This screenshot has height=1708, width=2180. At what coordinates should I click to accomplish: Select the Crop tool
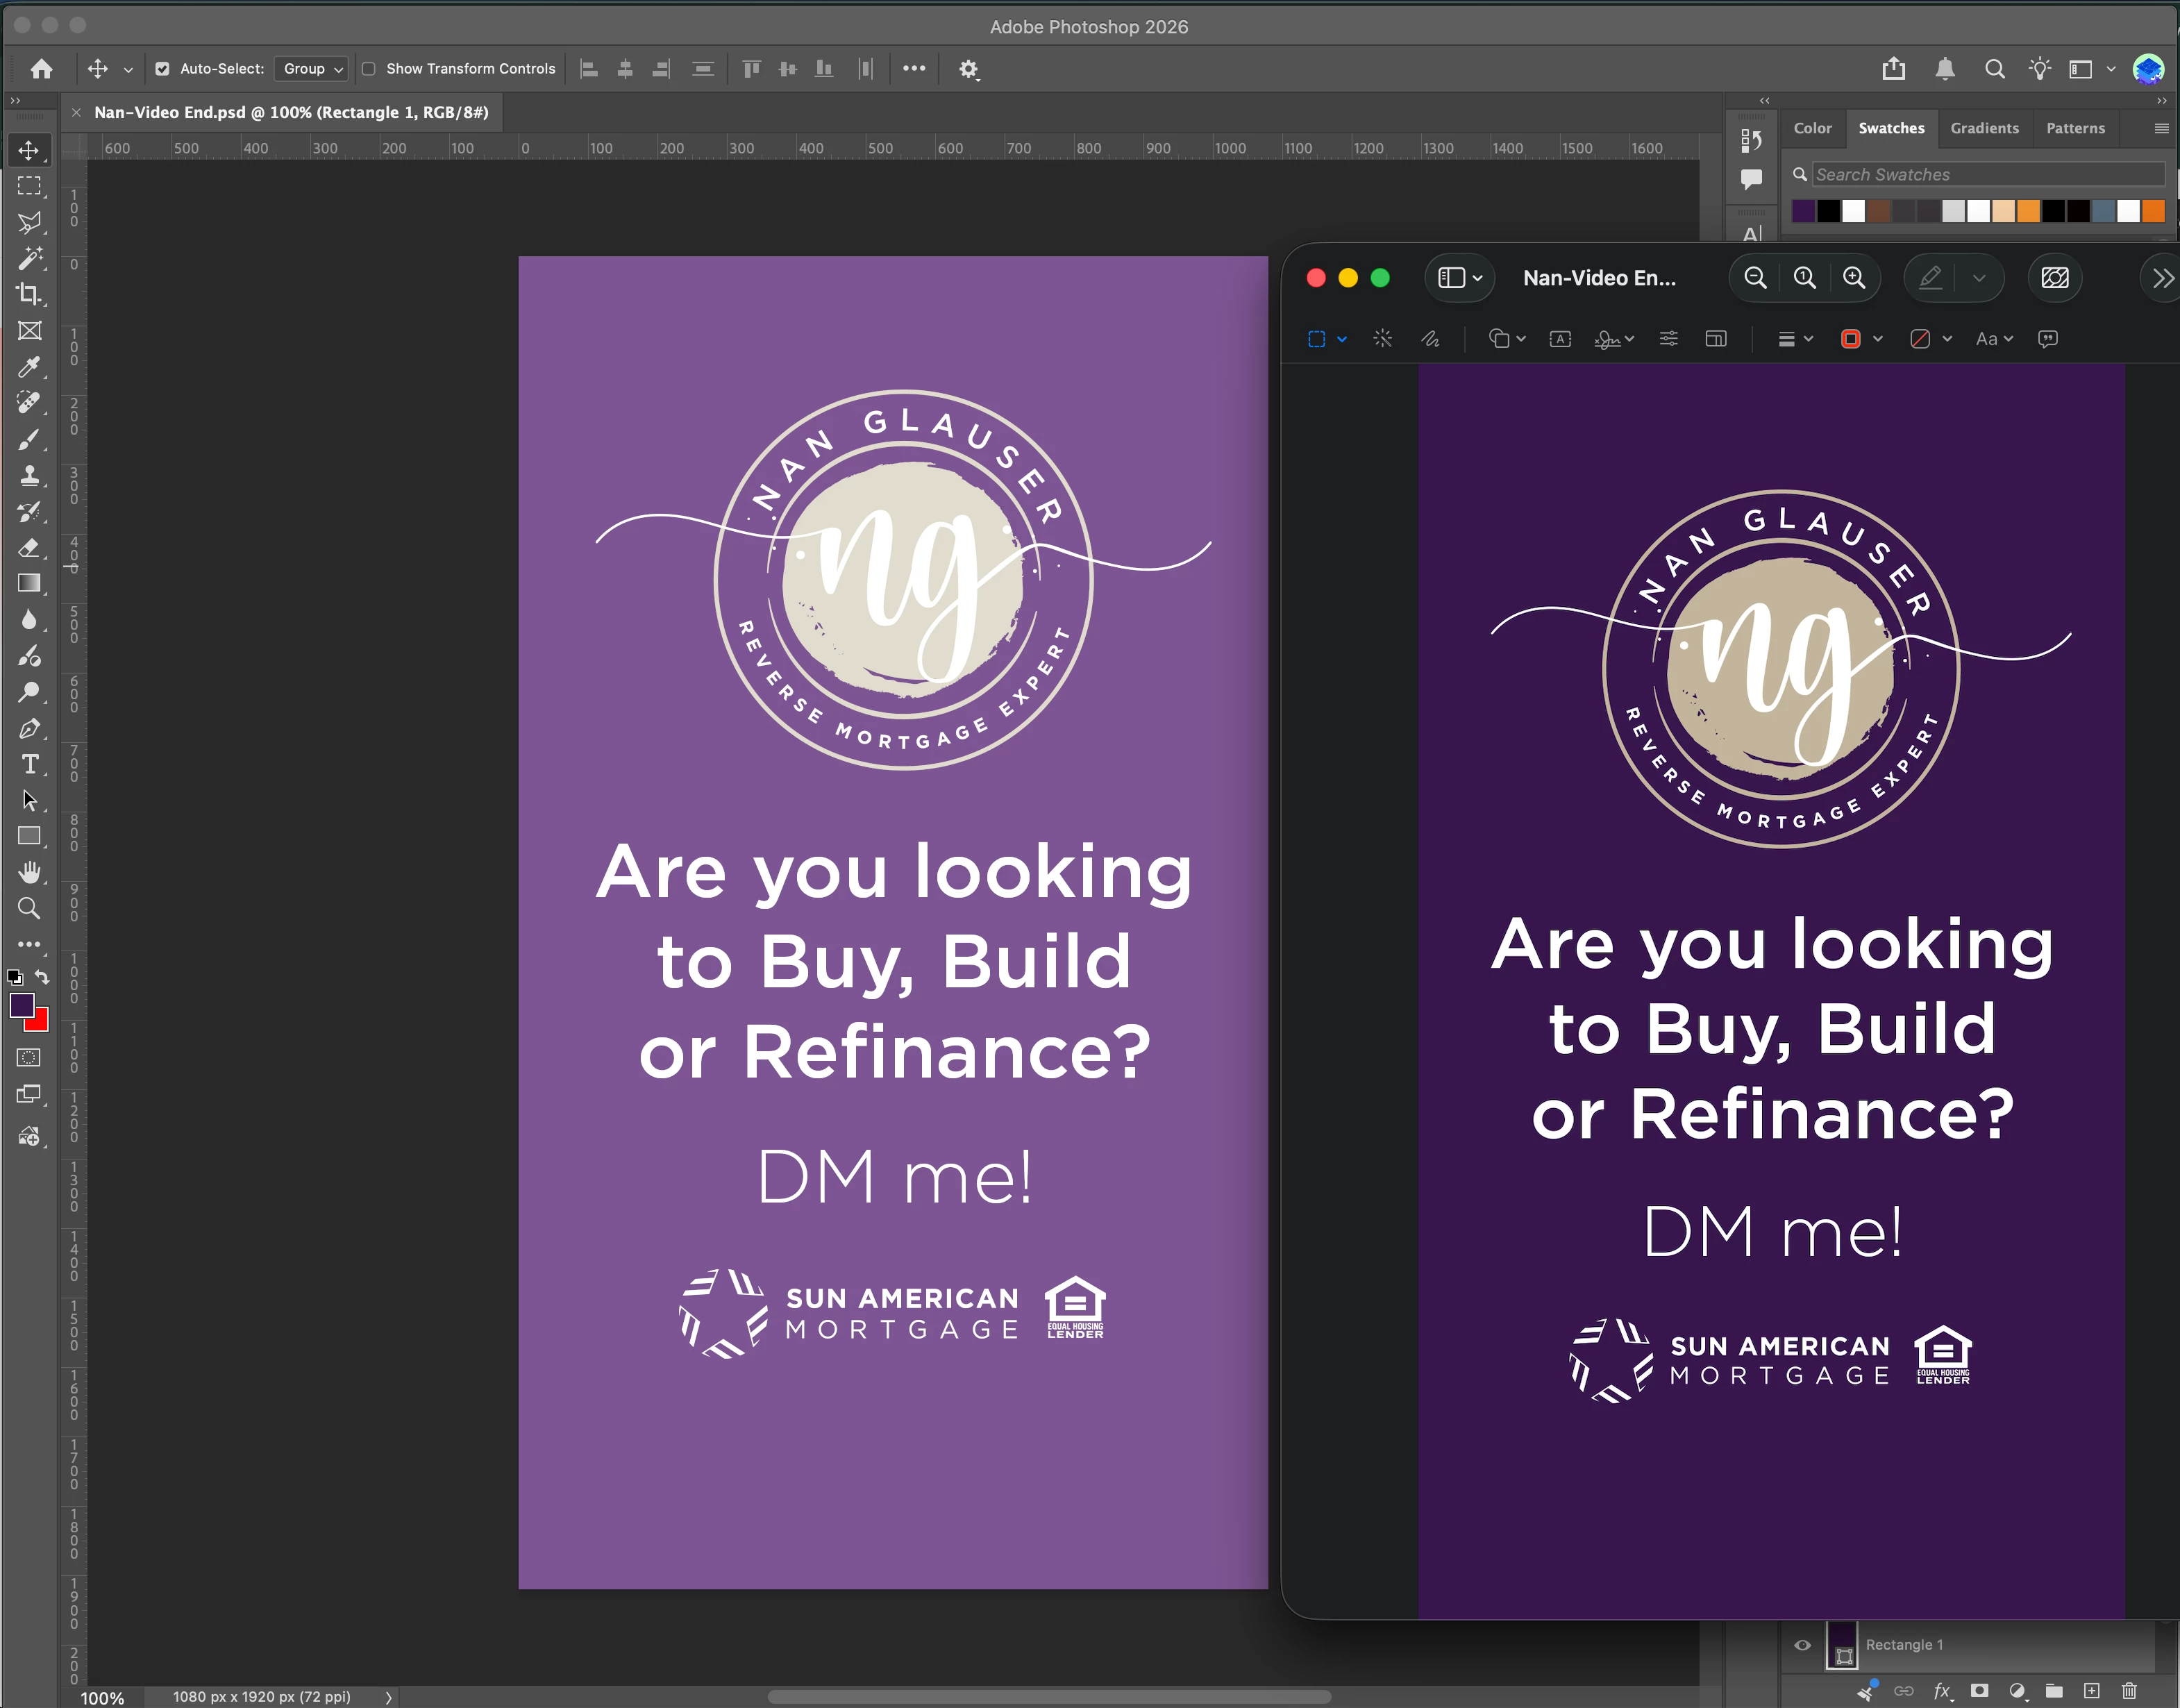pyautogui.click(x=29, y=294)
